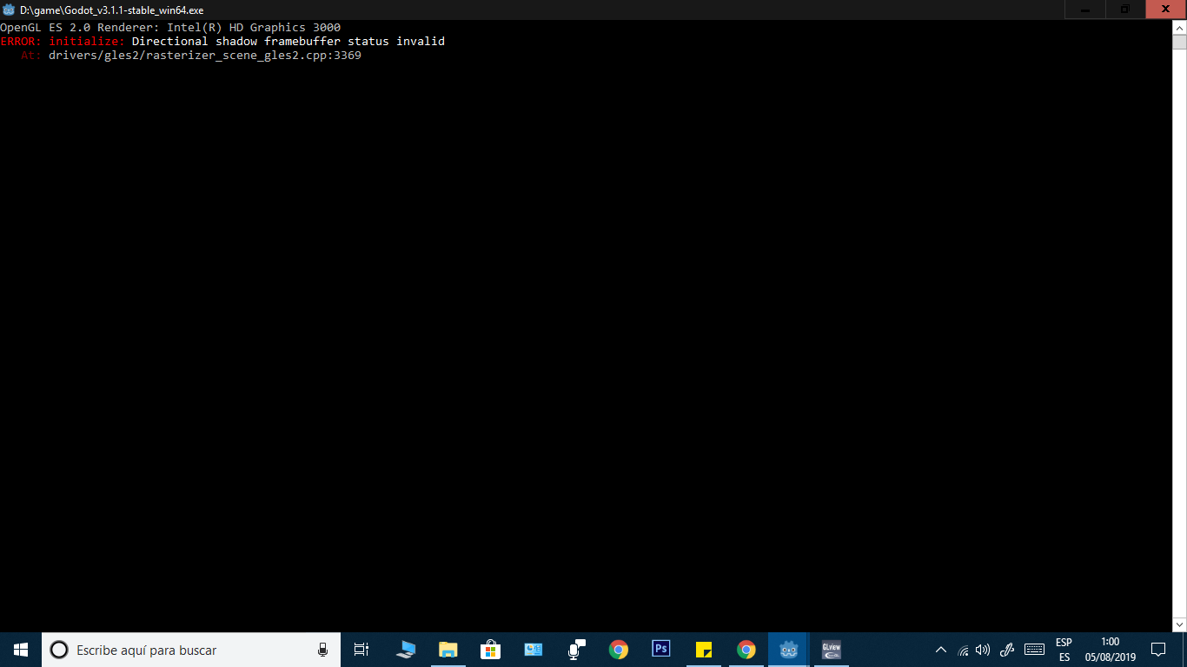1187x667 pixels.
Task: Open Windows Ink Workspace from the tray
Action: click(x=1006, y=650)
